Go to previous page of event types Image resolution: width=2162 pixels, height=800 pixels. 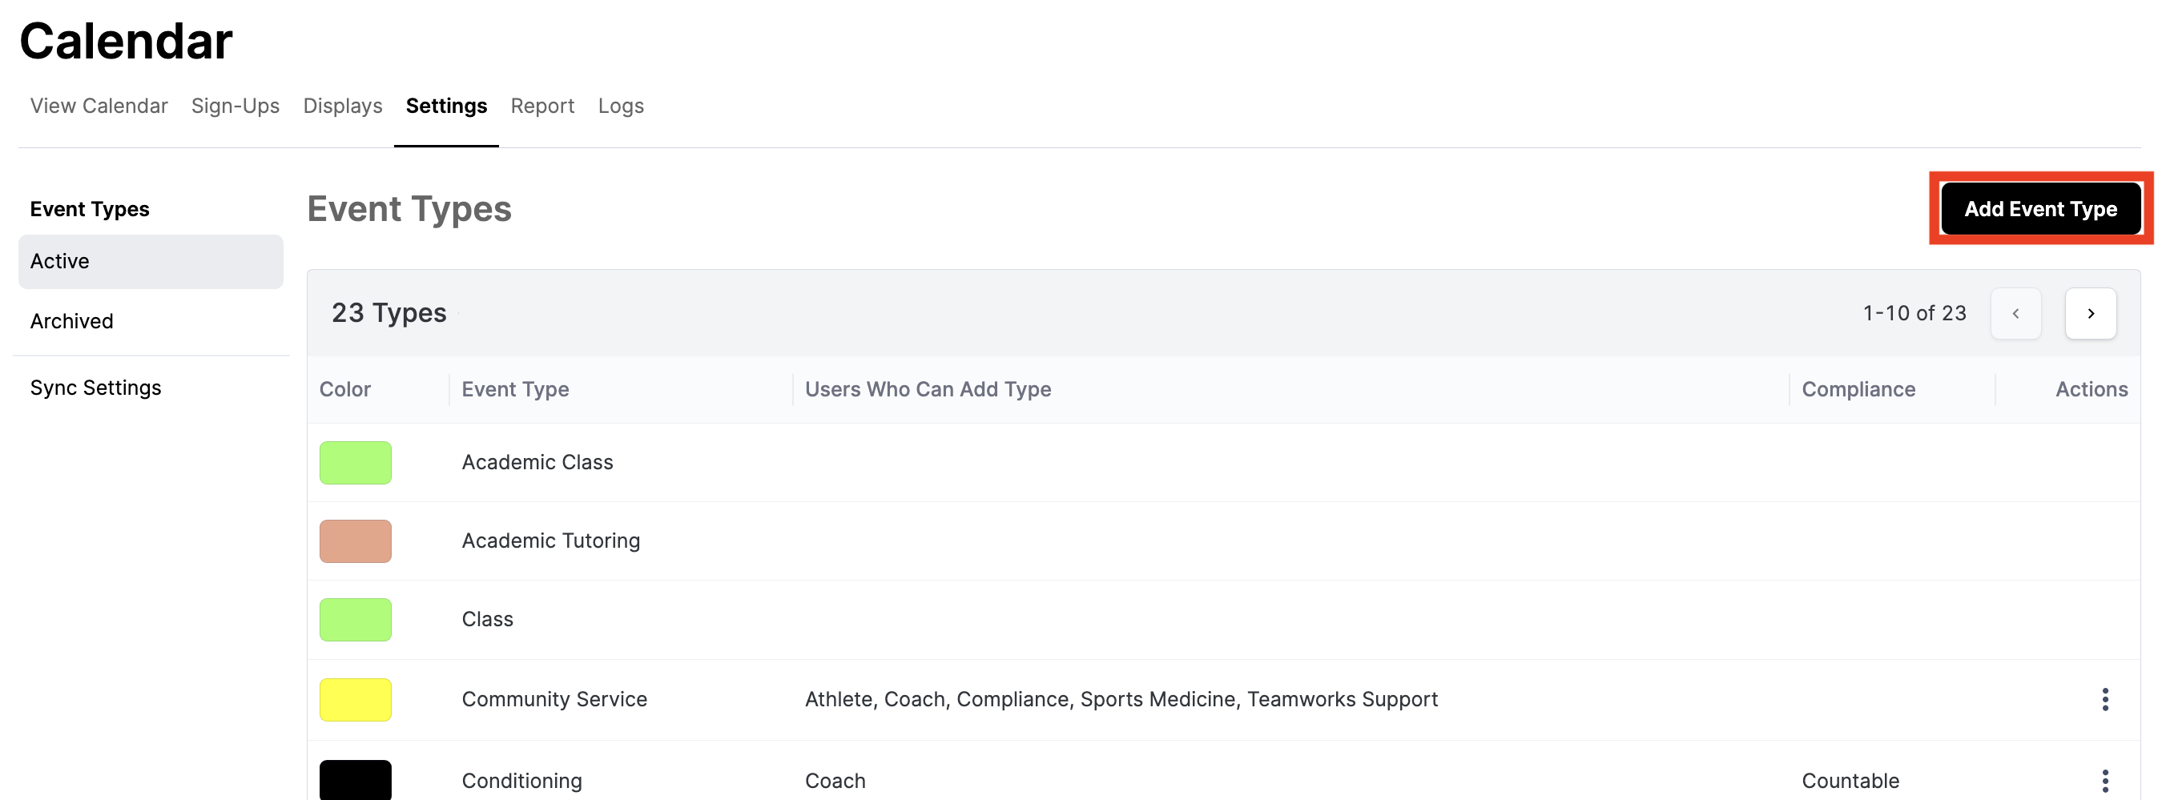(x=2015, y=314)
